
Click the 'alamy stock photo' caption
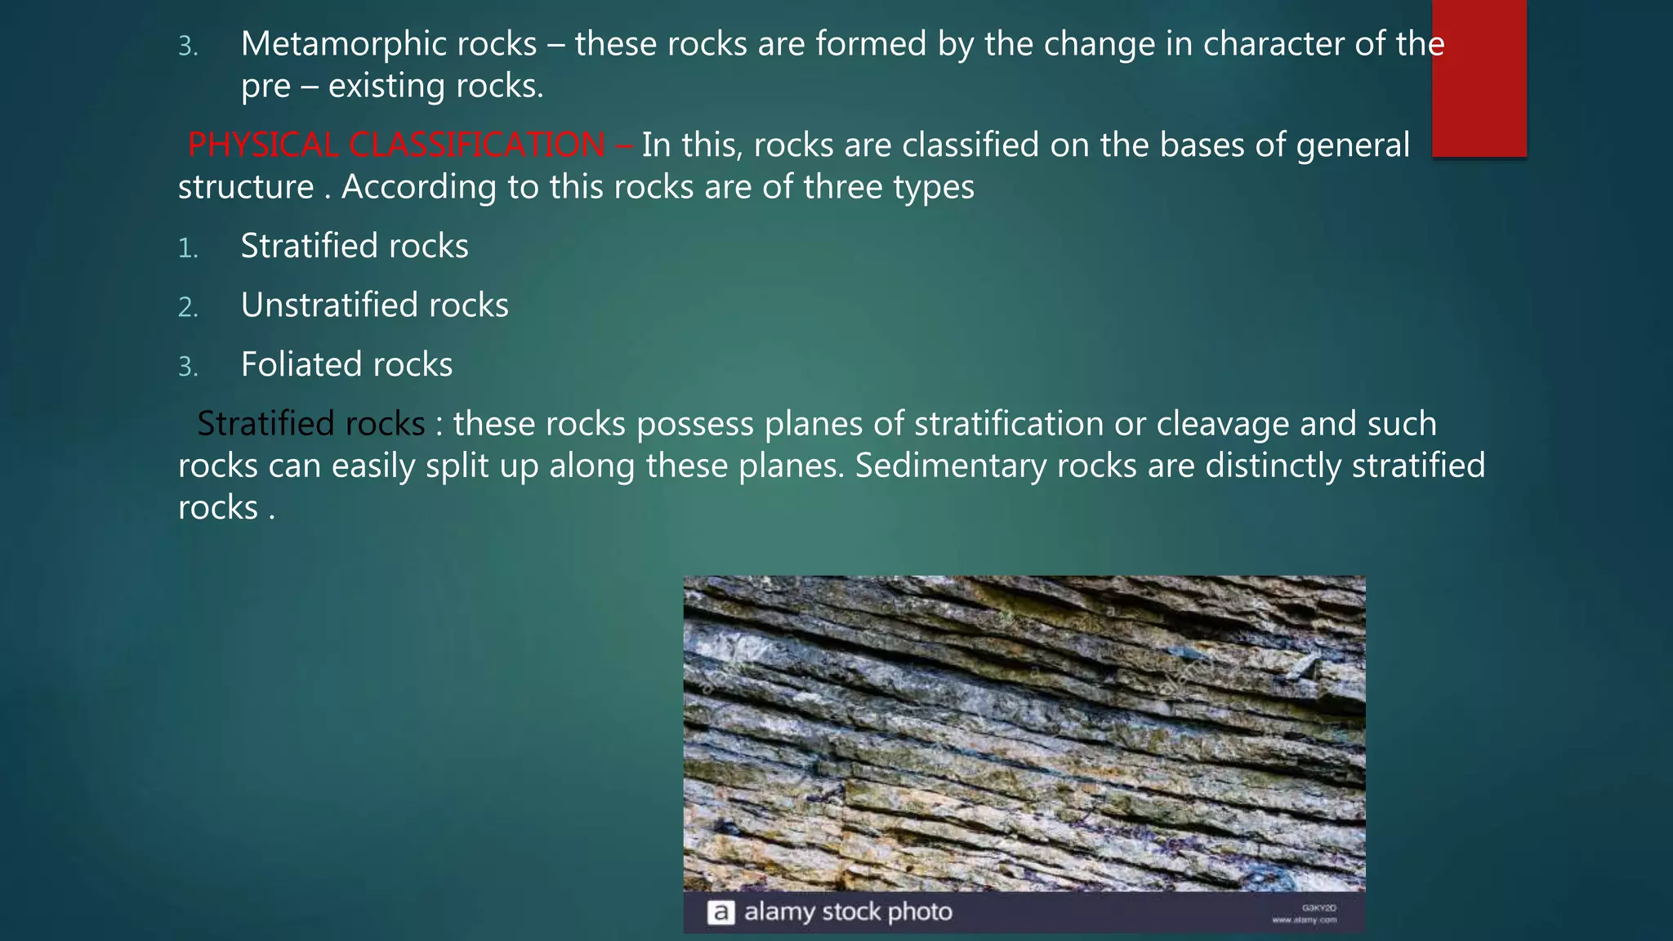click(x=848, y=912)
